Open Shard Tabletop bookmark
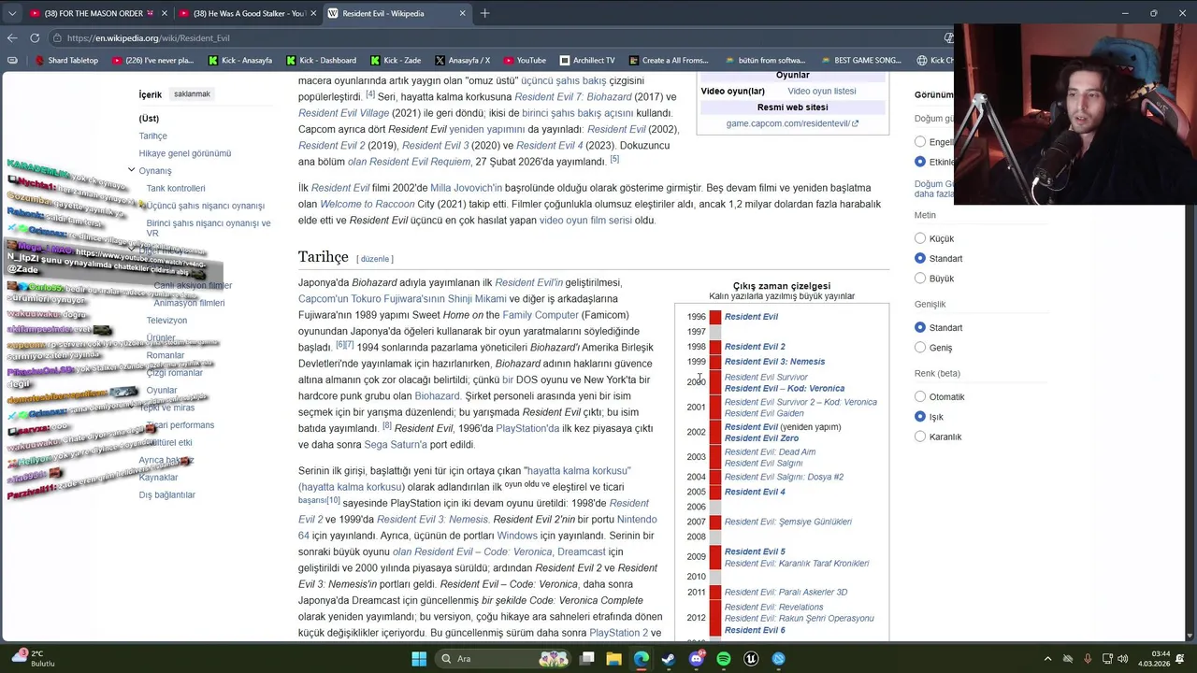Screen dimensions: 1197x673 coord(66,60)
